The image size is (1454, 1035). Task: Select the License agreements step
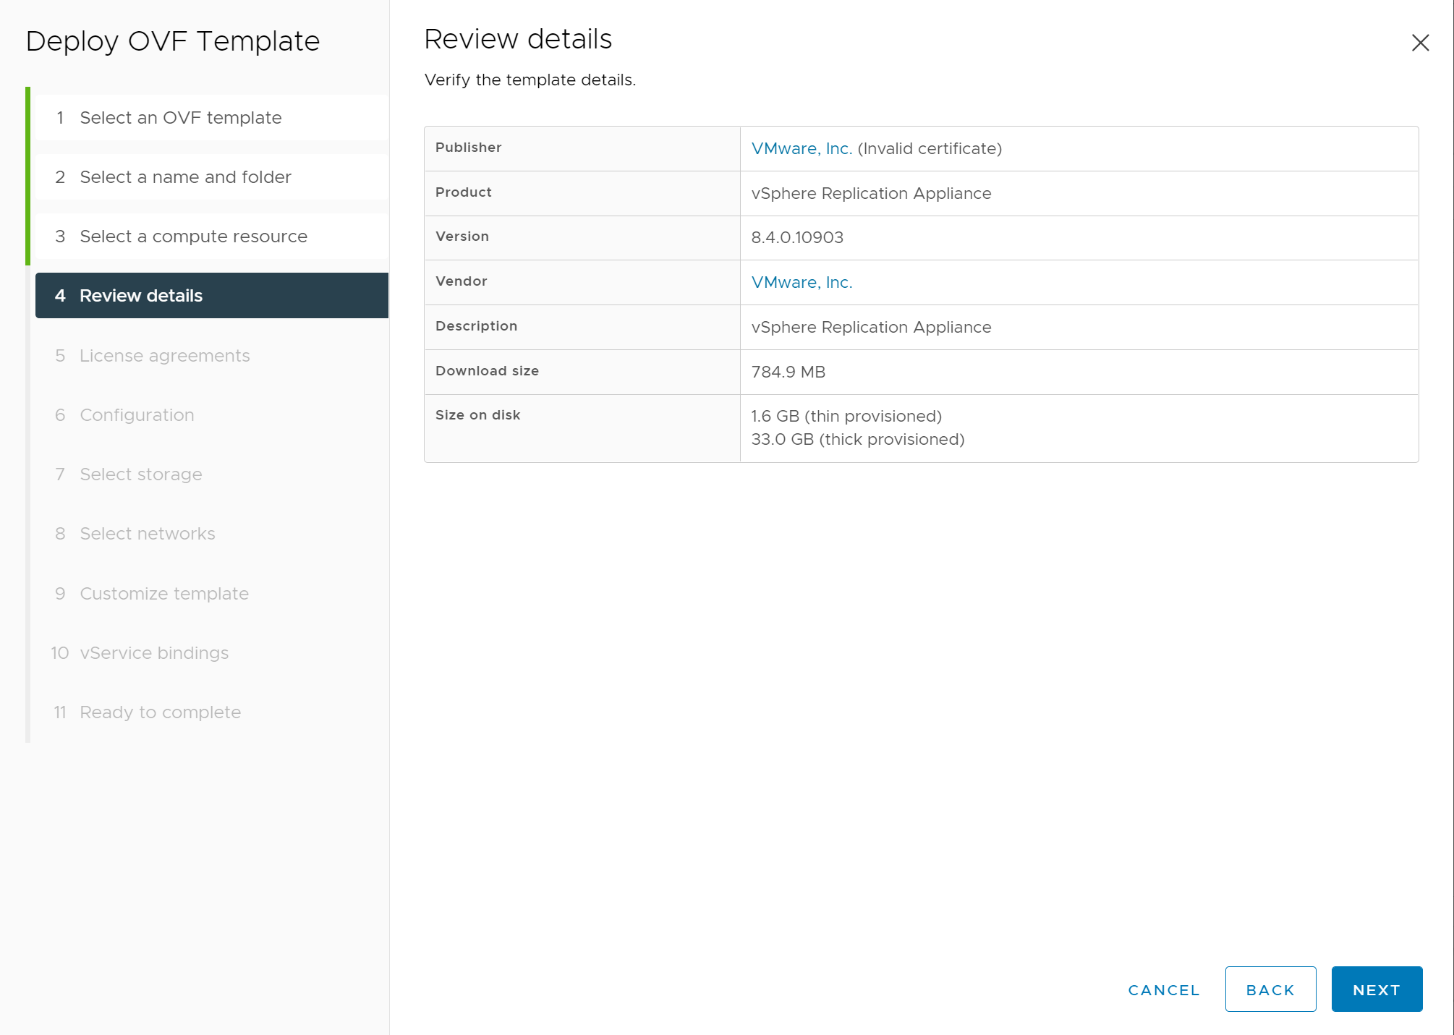164,355
